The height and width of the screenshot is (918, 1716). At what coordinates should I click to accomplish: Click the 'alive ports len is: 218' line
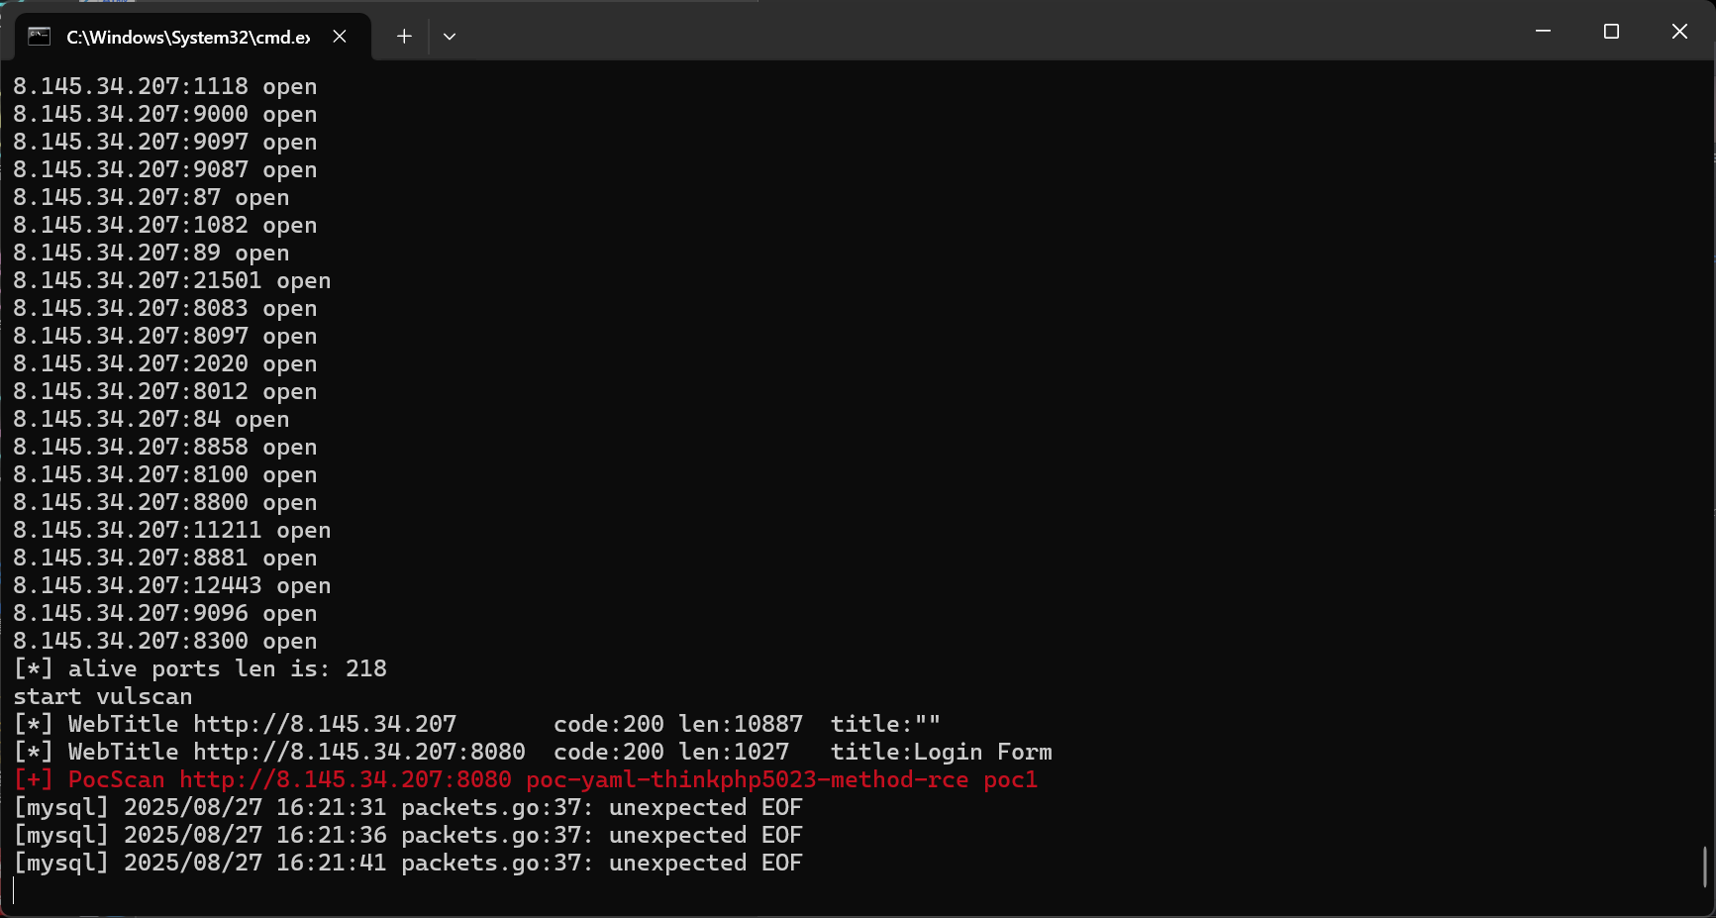click(x=200, y=668)
